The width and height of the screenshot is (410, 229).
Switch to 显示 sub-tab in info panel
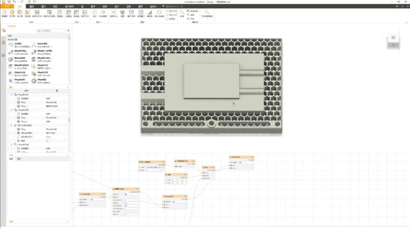(x=19, y=159)
